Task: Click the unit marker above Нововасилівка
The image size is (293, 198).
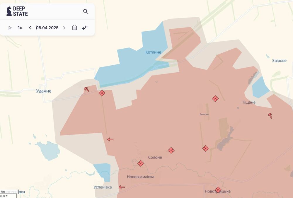Action: 141,163
